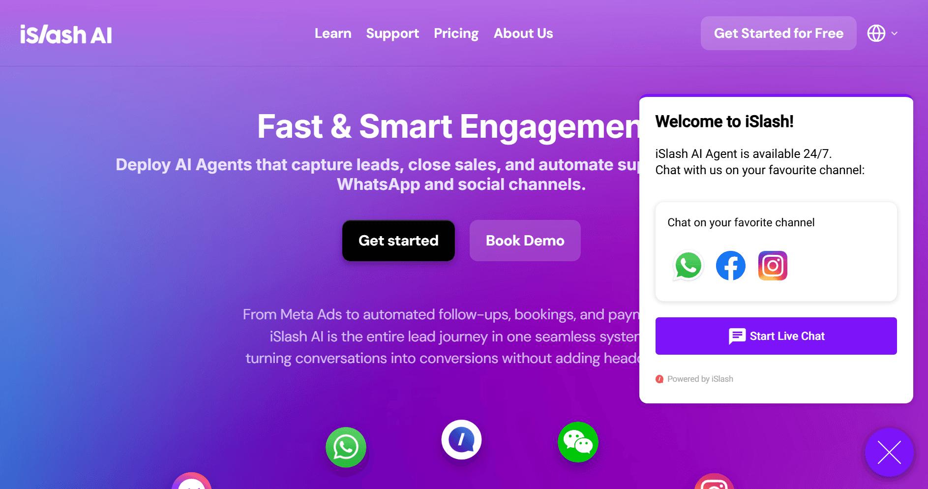Go to the Pricing page
This screenshot has width=928, height=489.
[x=456, y=33]
